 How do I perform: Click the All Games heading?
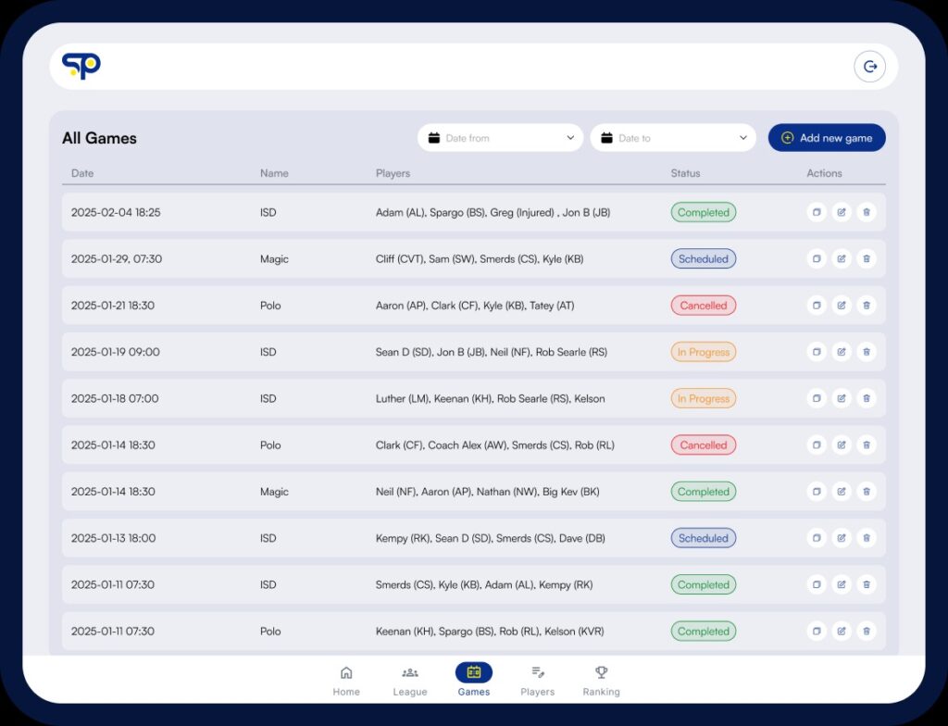pos(98,137)
